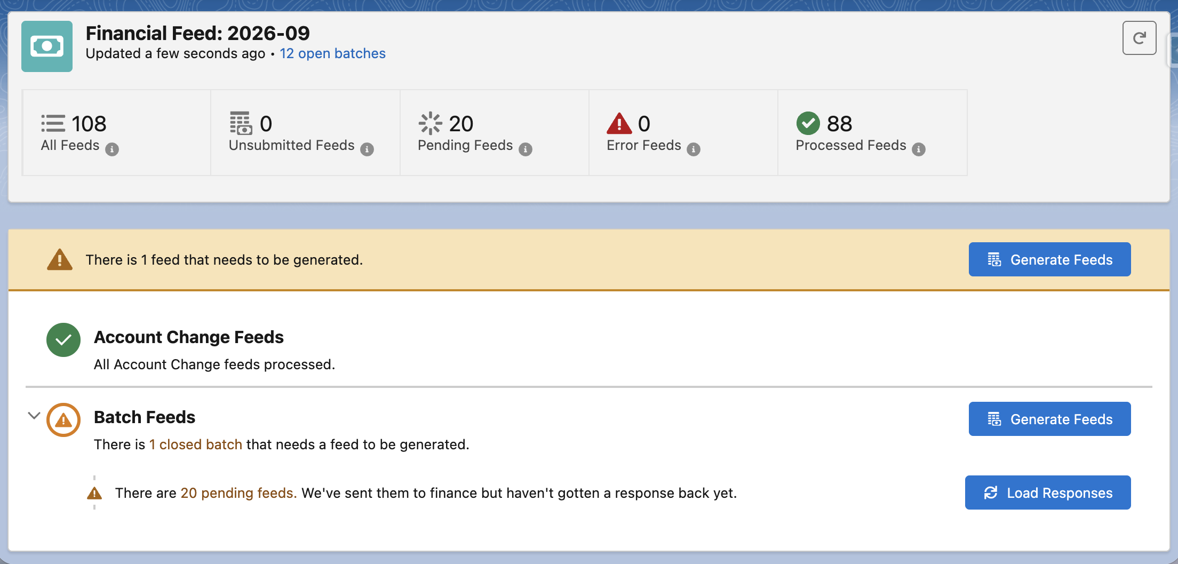Open the 1 closed batch link

click(x=195, y=444)
